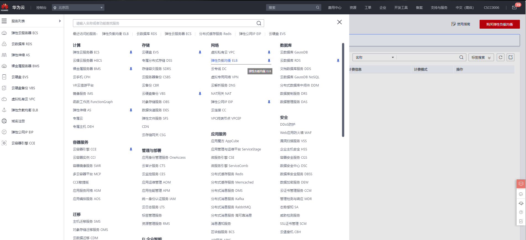Unpin 云硬盘备份 VBS from favorites
Viewport: 526px width, 240px height.
(200, 94)
